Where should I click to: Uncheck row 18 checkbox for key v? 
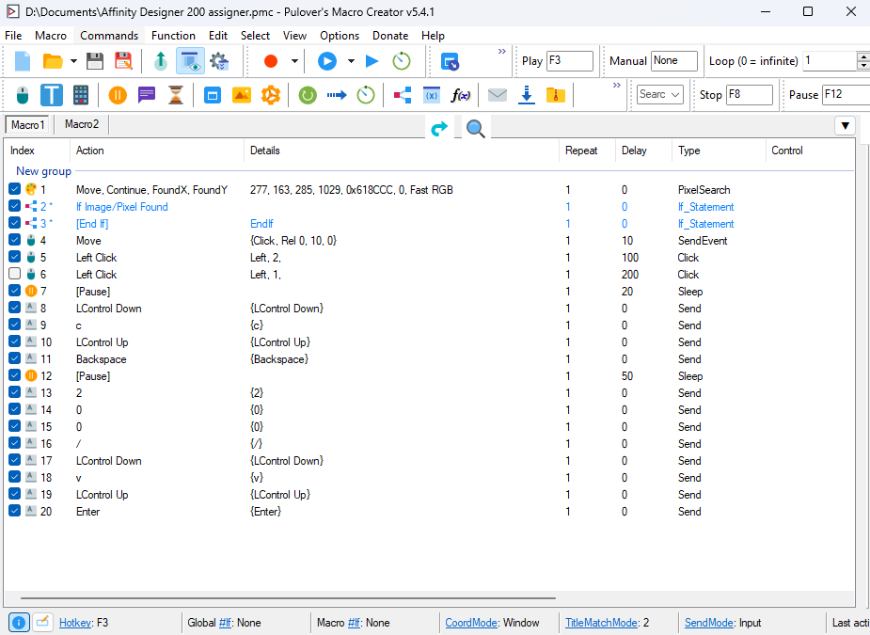[14, 477]
